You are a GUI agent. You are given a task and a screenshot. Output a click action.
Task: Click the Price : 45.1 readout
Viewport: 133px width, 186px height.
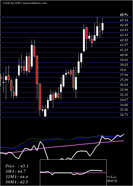(17, 166)
